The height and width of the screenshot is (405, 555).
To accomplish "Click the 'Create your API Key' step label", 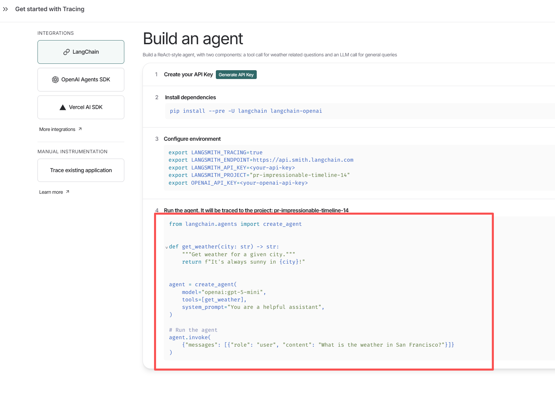I will pyautogui.click(x=188, y=75).
